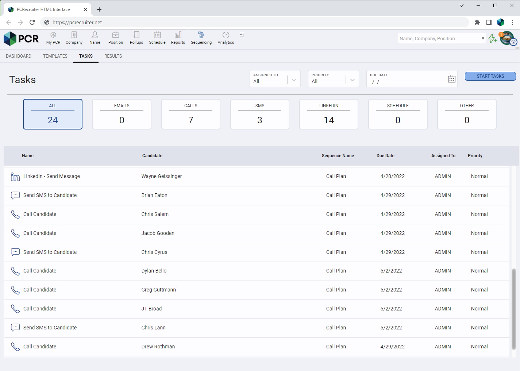Viewport: 520px width, 371px height.
Task: Filter tasks by the Calls card
Action: pos(190,114)
